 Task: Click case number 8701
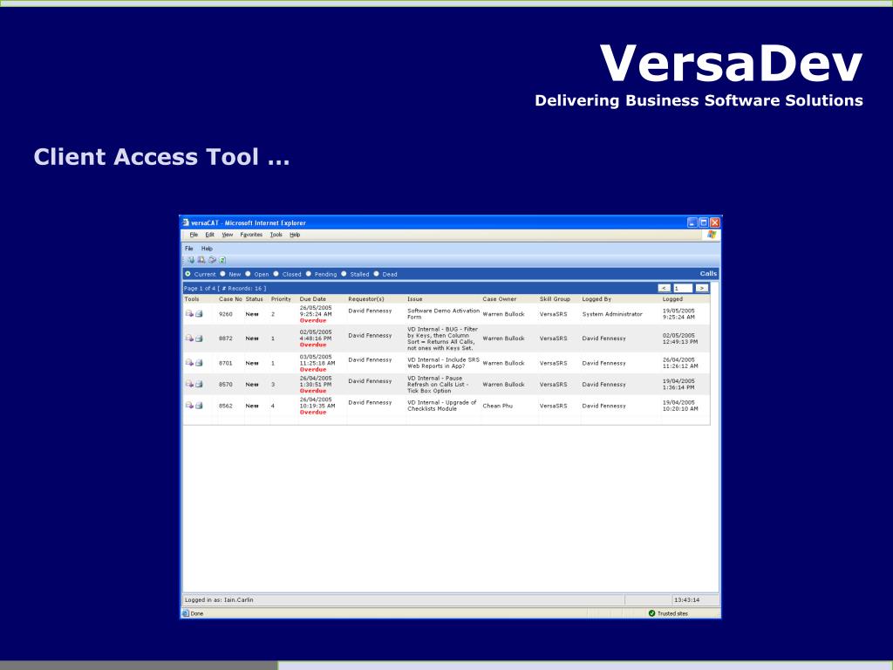coord(226,363)
